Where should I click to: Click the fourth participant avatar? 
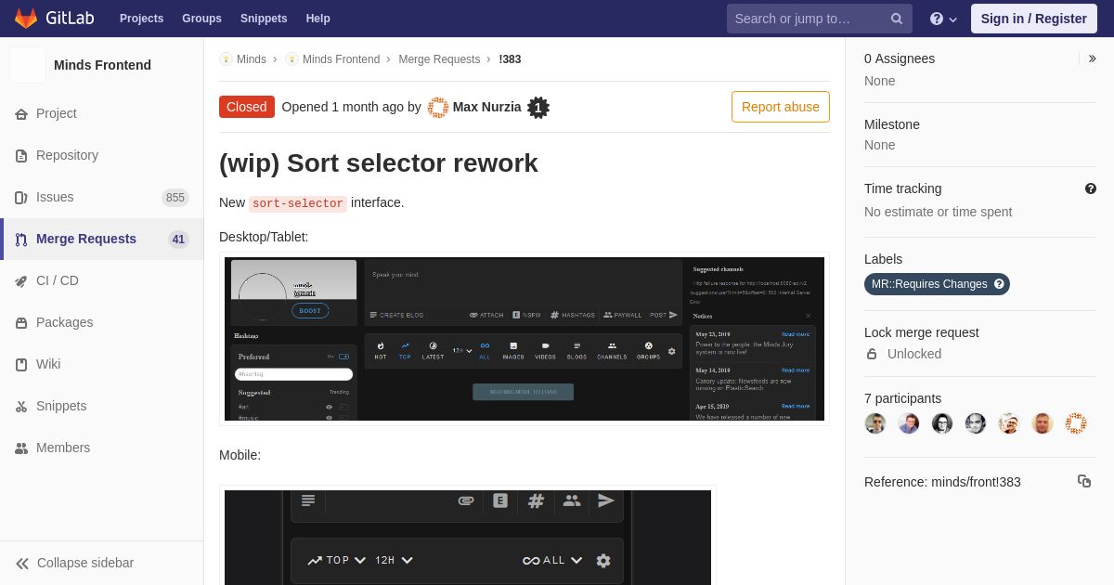[x=976, y=423]
